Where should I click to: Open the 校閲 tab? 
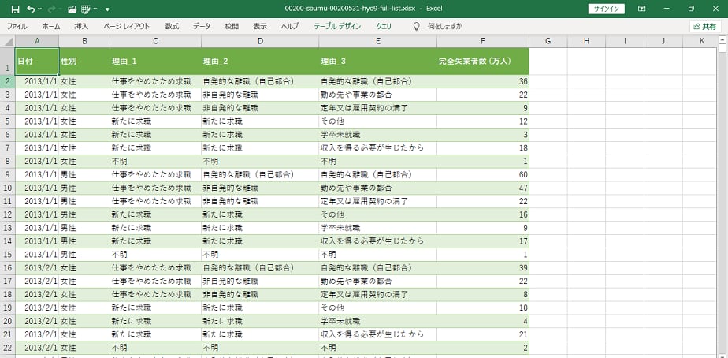[x=231, y=27]
